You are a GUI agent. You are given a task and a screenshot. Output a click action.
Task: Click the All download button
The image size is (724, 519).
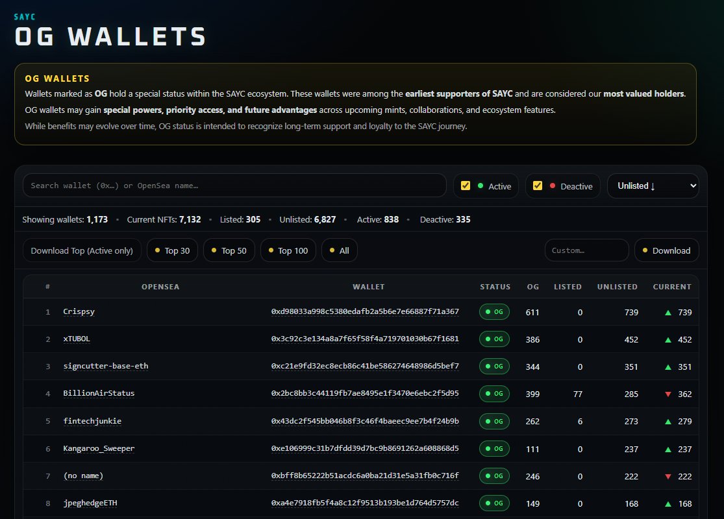click(x=340, y=250)
